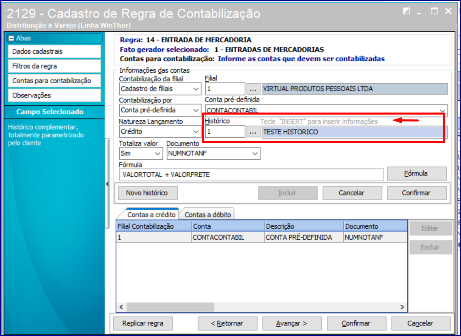Click Novo histórico button
Image resolution: width=461 pixels, height=336 pixels.
(148, 193)
